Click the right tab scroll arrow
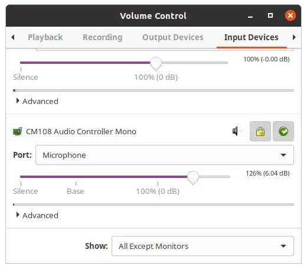The height and width of the screenshot is (269, 307). click(x=294, y=37)
